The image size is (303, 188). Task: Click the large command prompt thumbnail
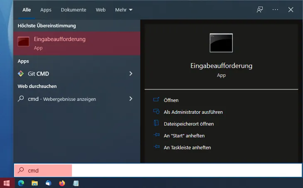221,43
